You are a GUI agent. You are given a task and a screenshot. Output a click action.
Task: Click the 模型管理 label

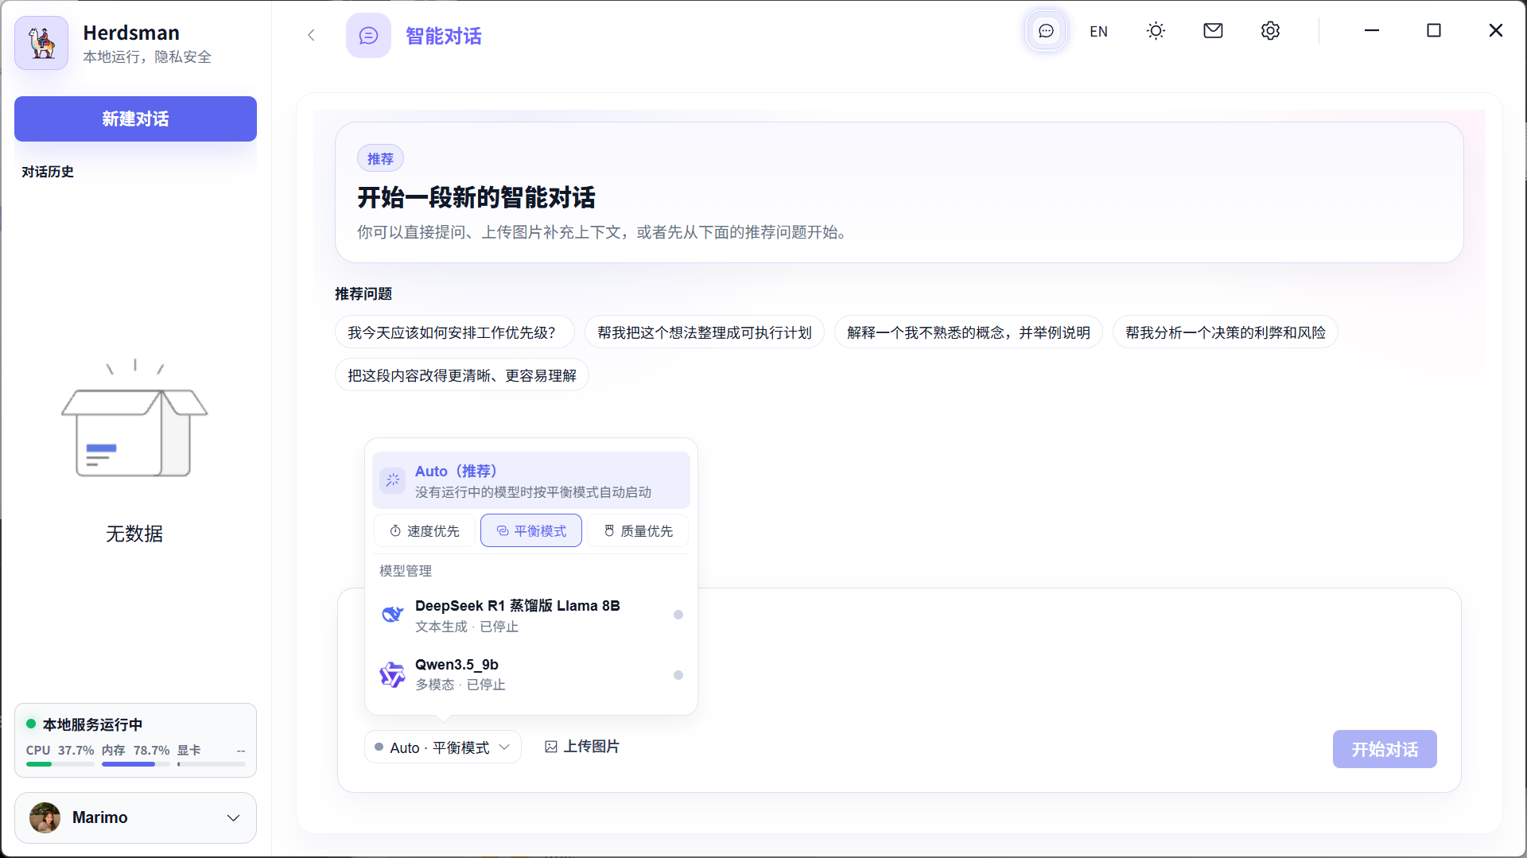click(x=406, y=571)
